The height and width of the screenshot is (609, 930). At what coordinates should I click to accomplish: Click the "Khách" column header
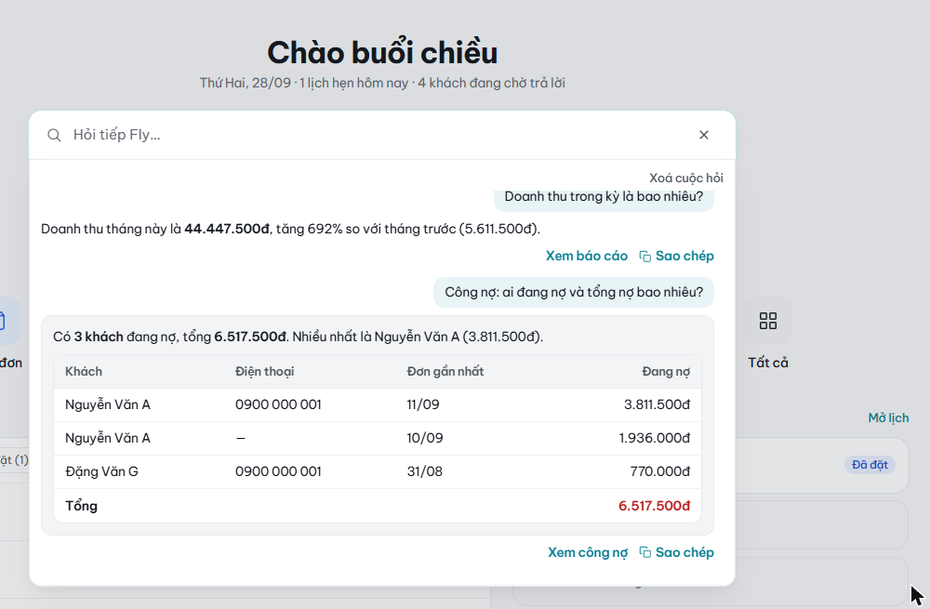point(84,372)
